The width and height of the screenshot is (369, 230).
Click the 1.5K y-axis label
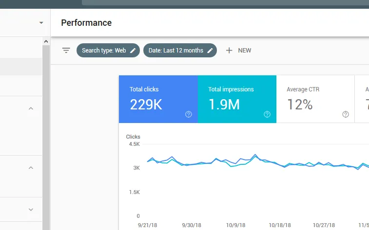pos(135,192)
